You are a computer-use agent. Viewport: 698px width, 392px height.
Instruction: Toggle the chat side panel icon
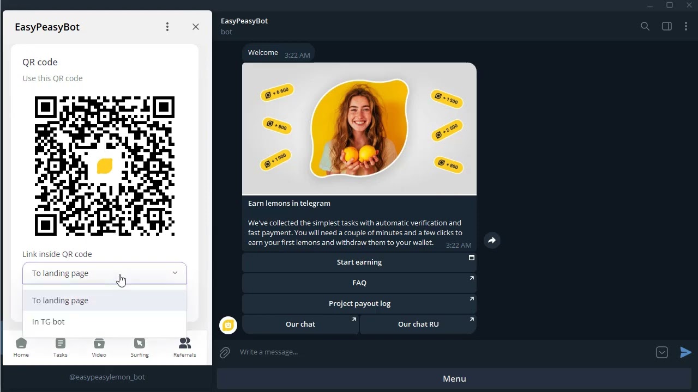tap(667, 26)
